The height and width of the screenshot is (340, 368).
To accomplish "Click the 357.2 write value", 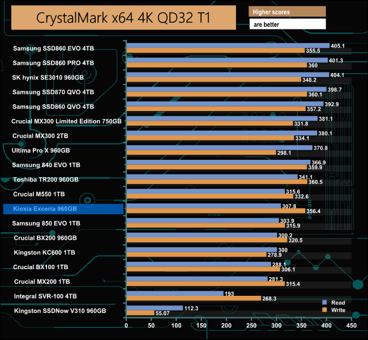I will 314,109.
